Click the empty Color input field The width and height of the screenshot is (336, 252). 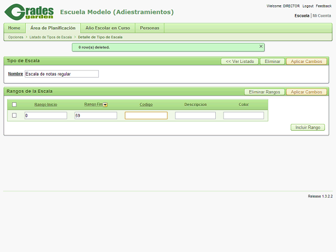point(244,115)
